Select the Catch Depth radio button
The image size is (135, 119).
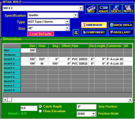(x=40, y=106)
